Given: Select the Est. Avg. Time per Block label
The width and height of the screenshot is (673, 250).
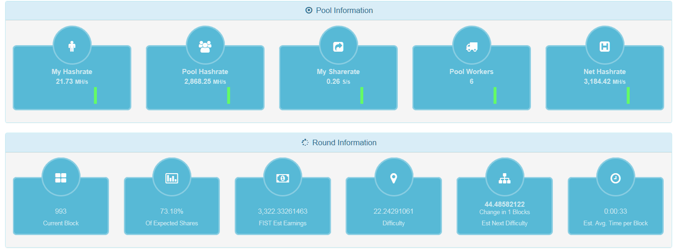Looking at the screenshot, I should pos(615,223).
